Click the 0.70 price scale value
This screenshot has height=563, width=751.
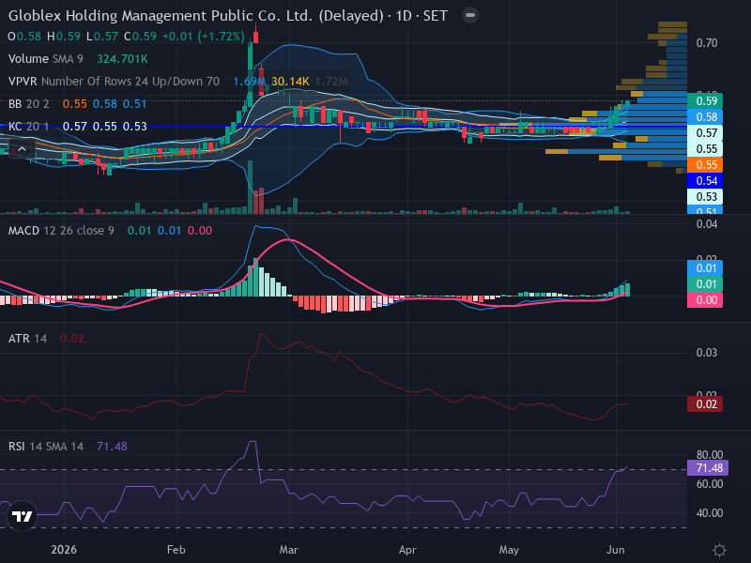(707, 43)
